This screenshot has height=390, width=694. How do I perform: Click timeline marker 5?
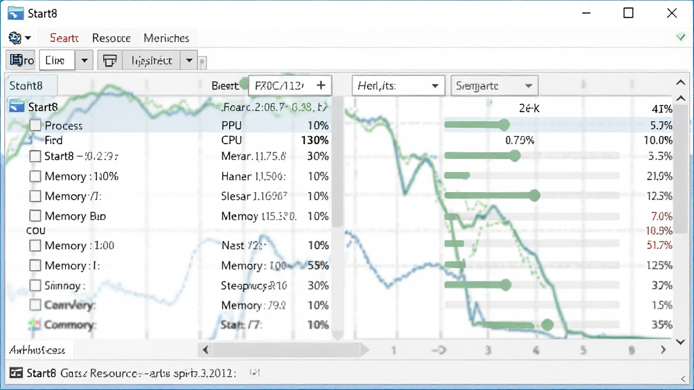pyautogui.click(x=584, y=350)
